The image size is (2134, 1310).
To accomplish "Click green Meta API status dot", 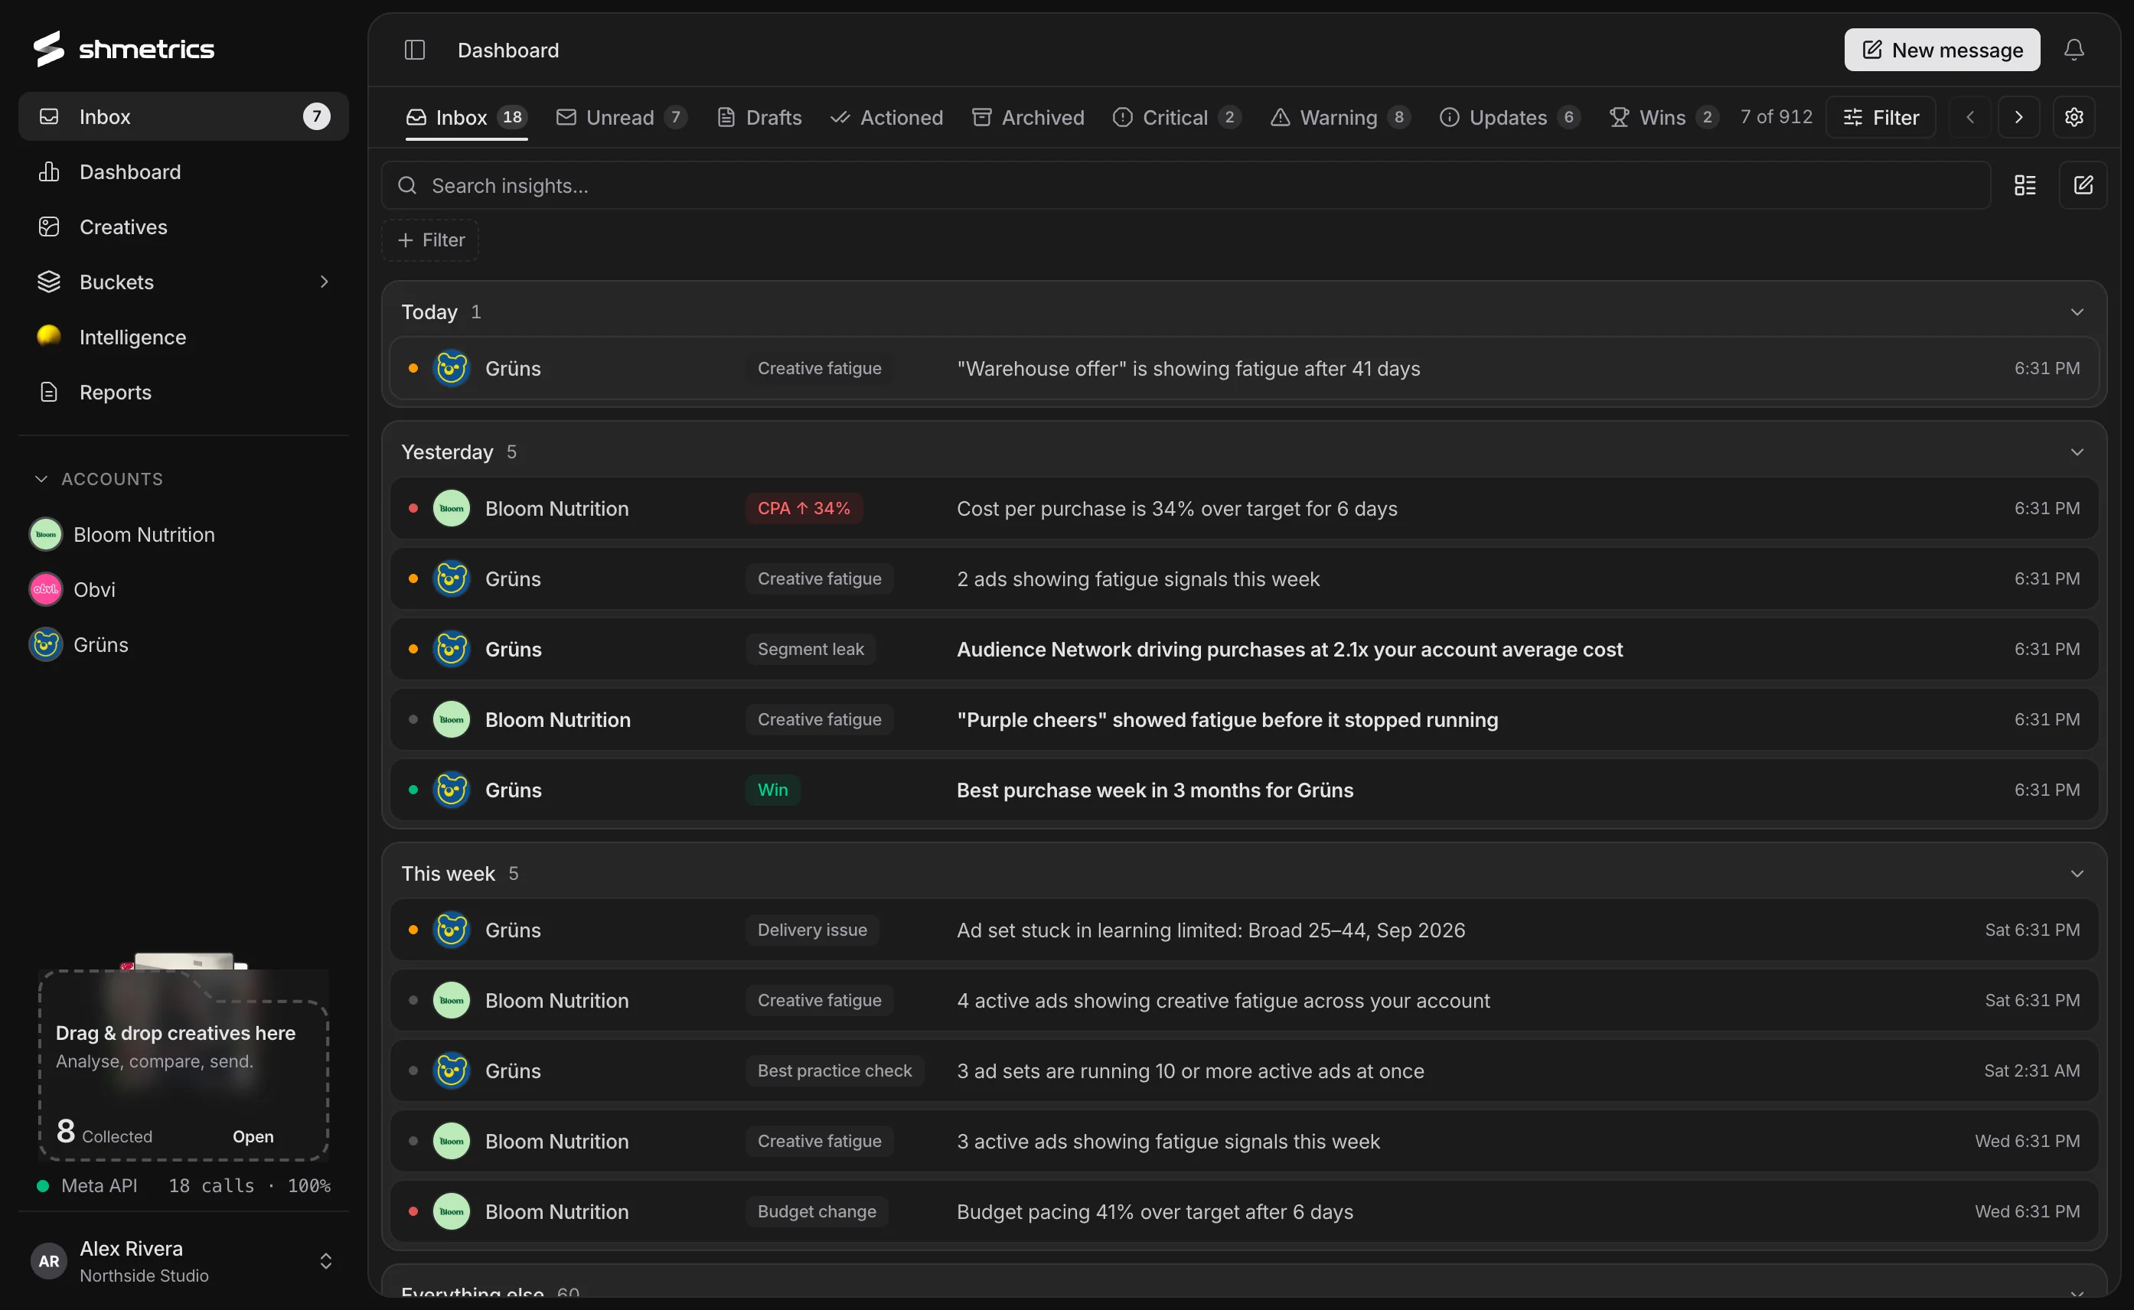I will (x=42, y=1185).
